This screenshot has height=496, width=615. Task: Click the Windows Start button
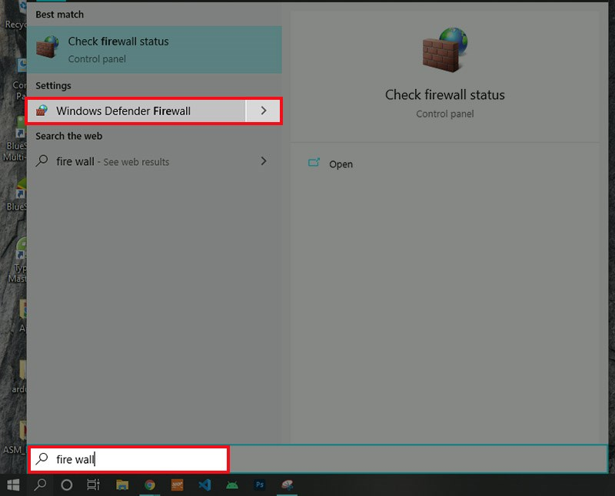pyautogui.click(x=13, y=485)
